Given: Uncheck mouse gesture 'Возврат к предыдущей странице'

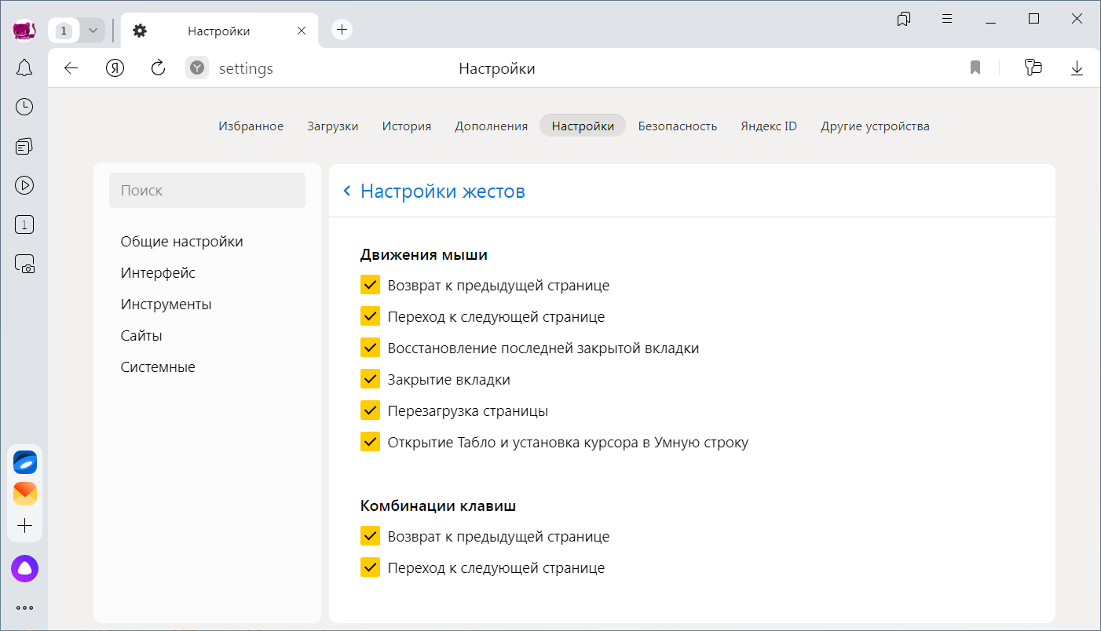Looking at the screenshot, I should pos(370,285).
